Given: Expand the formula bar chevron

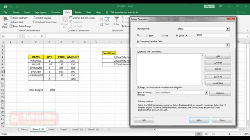Looking at the screenshot, I should pos(247,36).
